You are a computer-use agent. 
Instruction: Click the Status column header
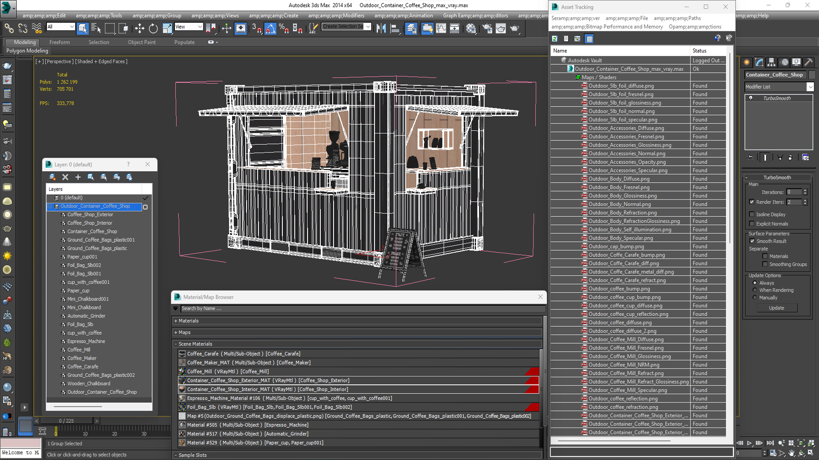[x=708, y=51]
